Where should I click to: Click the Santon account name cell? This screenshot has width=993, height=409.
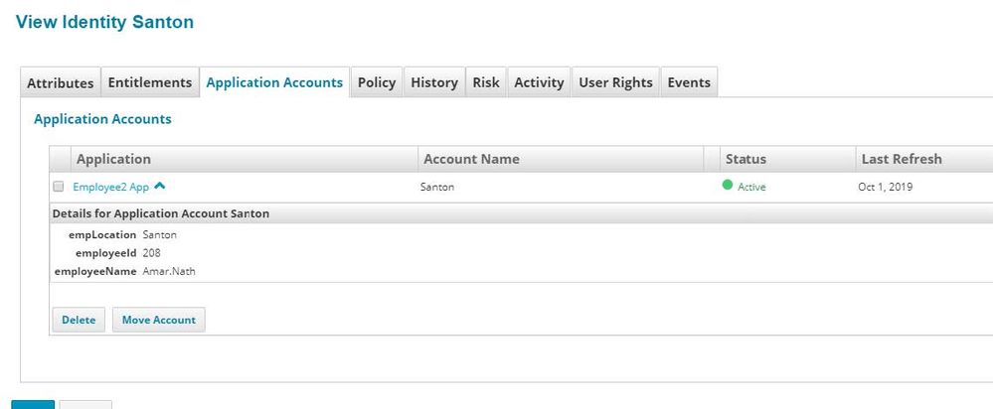(438, 187)
